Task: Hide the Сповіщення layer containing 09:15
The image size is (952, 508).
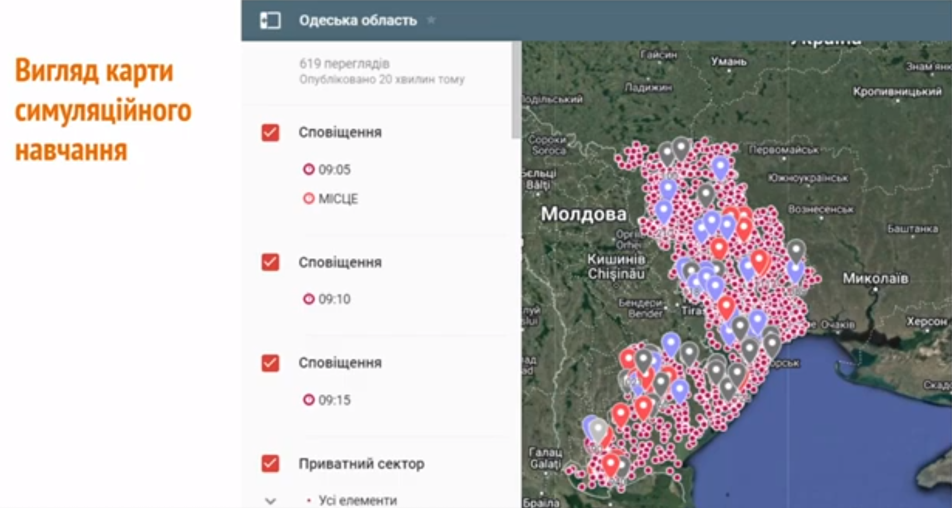Action: [270, 363]
